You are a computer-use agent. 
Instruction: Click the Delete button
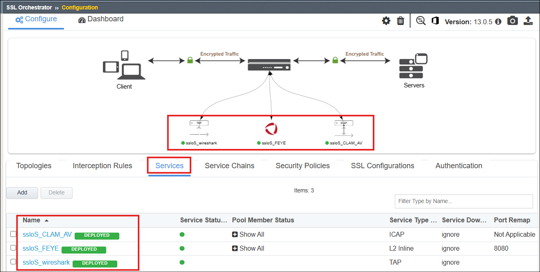(57, 193)
